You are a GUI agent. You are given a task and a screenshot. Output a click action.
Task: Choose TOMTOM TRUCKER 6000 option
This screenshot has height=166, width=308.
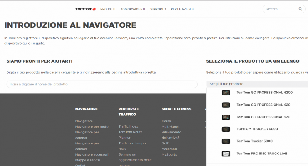pos(257,129)
